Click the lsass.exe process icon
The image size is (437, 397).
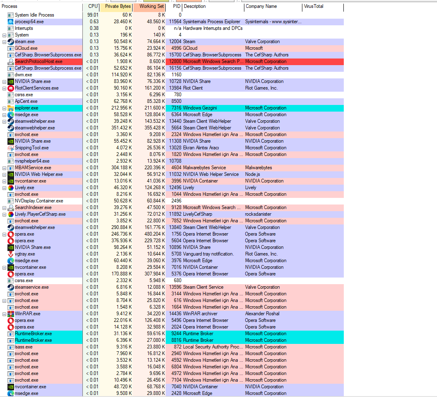tap(11, 347)
